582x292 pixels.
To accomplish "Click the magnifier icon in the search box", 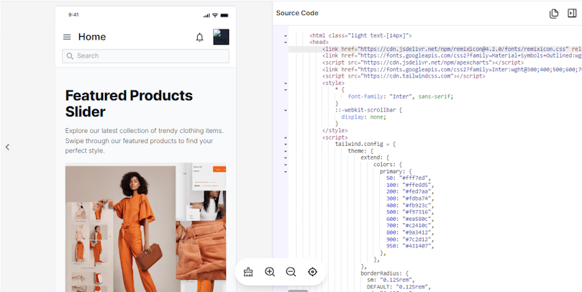I will pyautogui.click(x=70, y=56).
